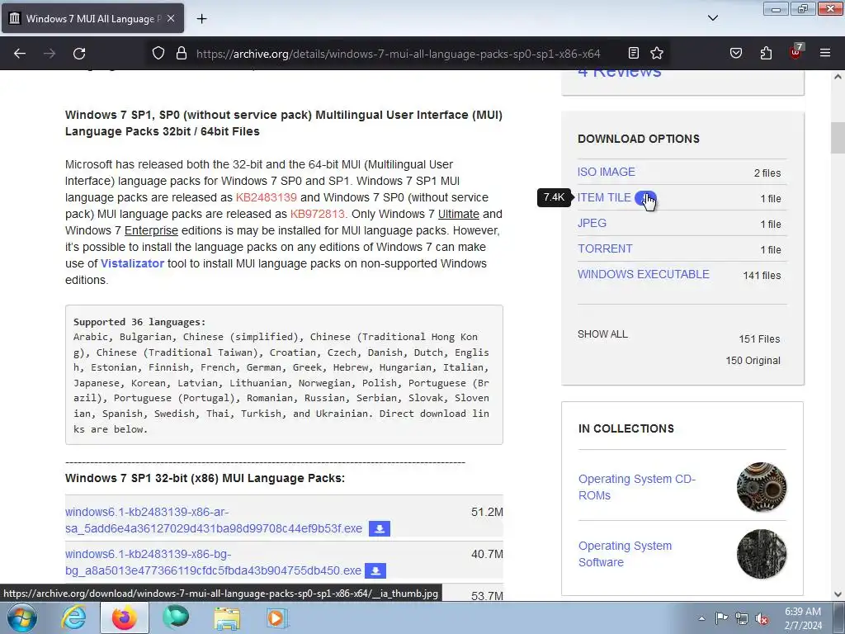845x634 pixels.
Task: Download the ar-sa exe with the blue arrow icon
Action: pos(380,528)
